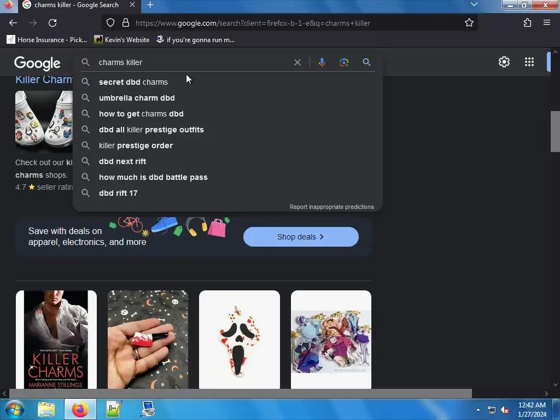Open the tracking protection shield icon
This screenshot has width=560, height=420.
click(110, 23)
